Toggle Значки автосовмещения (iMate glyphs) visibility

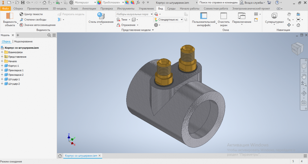pos(21,25)
